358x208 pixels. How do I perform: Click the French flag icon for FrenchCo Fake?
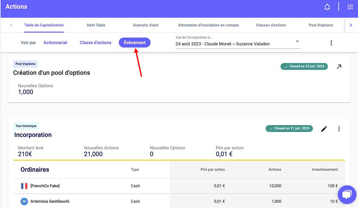24,186
